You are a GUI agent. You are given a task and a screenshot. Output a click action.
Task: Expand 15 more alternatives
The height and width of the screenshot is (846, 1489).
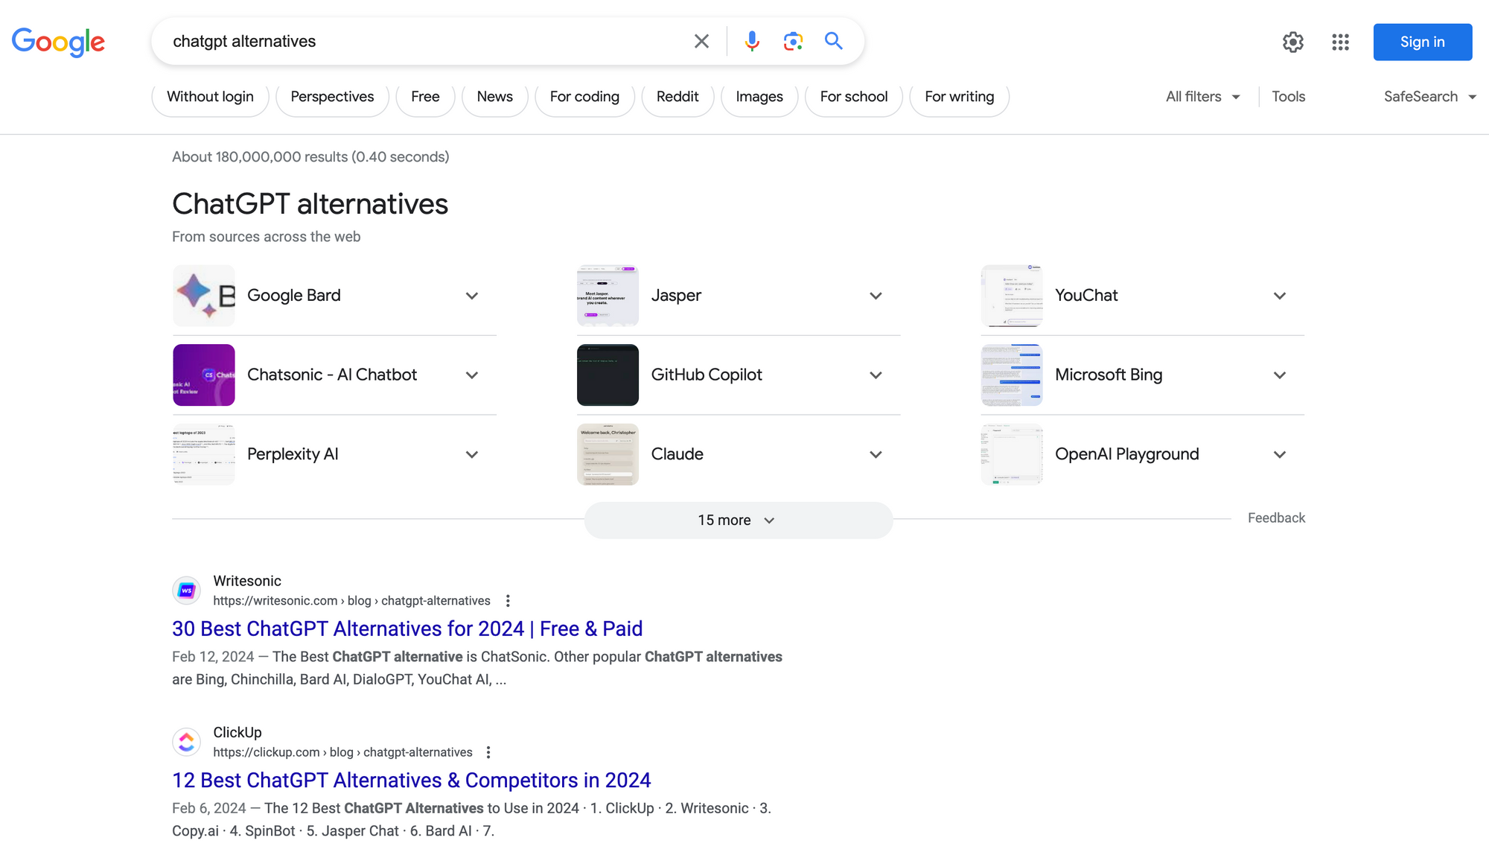pos(737,520)
